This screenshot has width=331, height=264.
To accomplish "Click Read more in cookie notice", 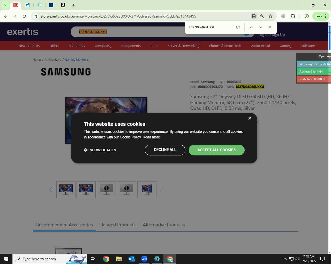I will click(x=151, y=137).
